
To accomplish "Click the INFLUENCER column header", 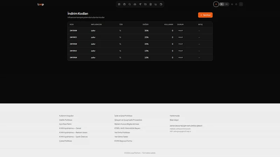I will click(96, 24).
